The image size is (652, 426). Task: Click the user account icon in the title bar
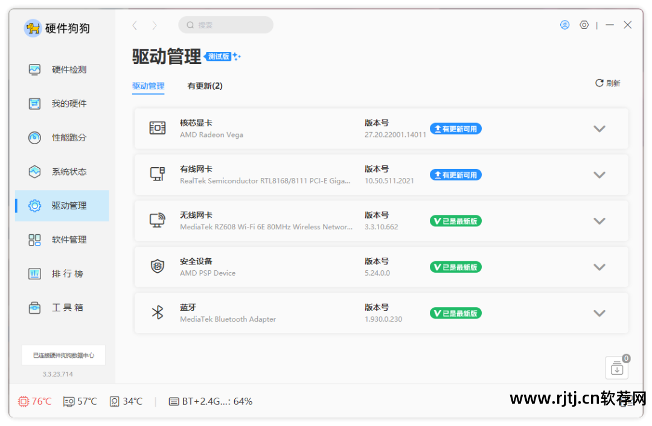[x=564, y=25]
